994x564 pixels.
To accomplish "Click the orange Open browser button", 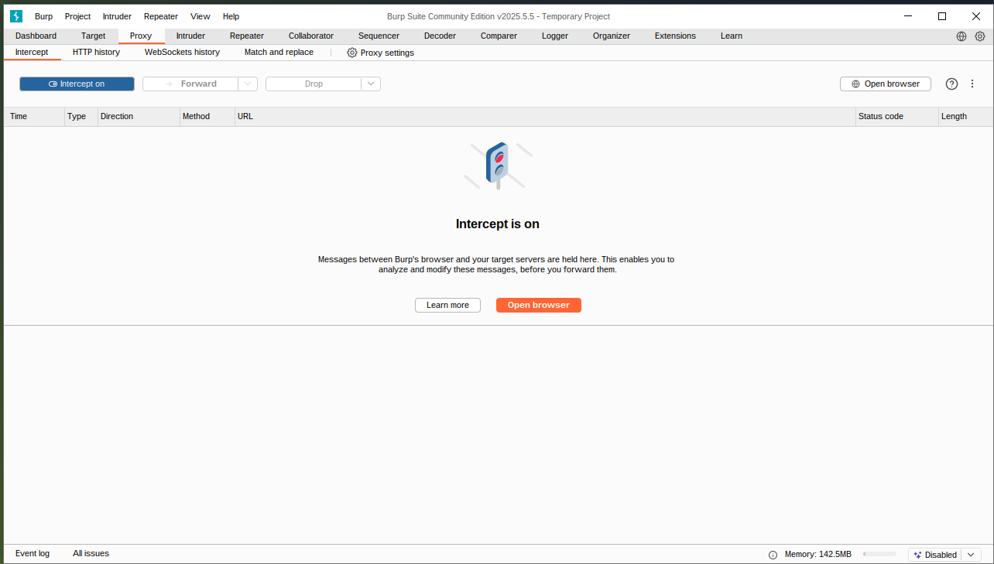I will (539, 306).
